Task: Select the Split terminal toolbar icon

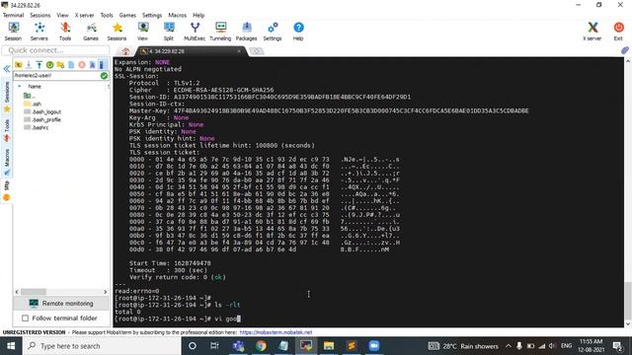Action: [169, 32]
